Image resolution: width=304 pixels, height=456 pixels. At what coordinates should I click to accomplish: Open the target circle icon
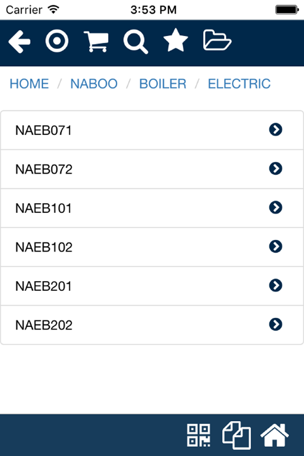pyautogui.click(x=57, y=41)
